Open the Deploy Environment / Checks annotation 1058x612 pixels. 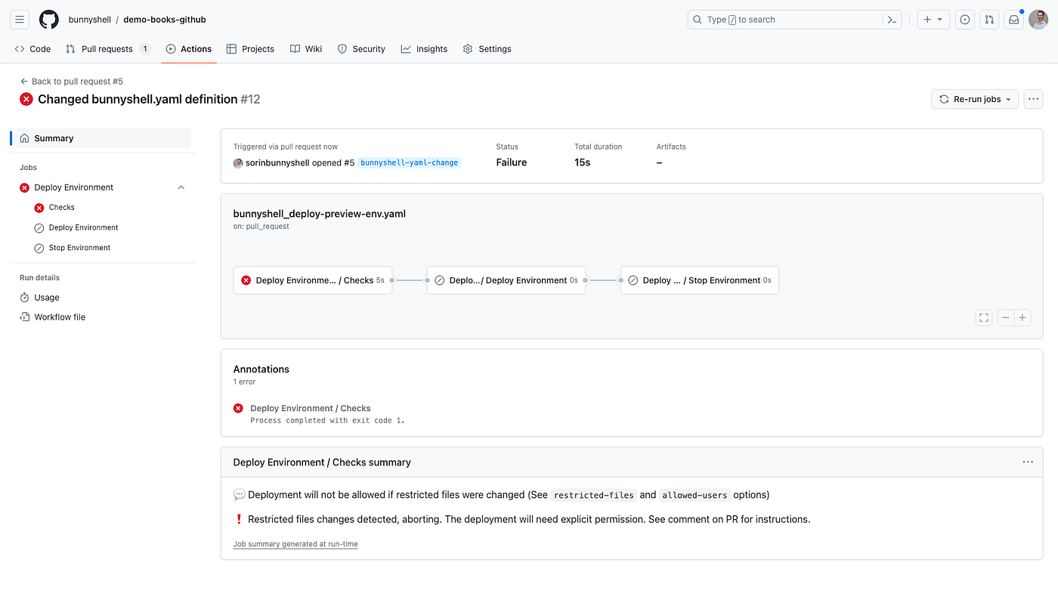311,408
